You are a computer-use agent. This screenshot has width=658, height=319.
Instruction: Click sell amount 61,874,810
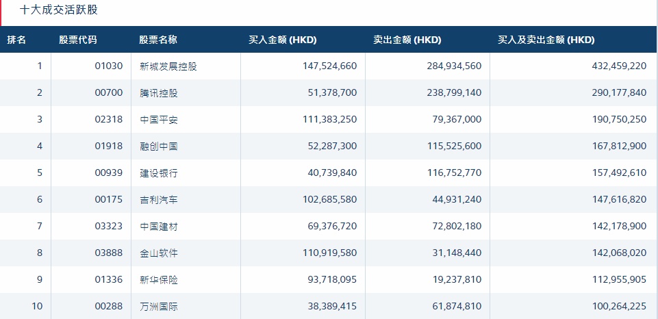(x=457, y=306)
